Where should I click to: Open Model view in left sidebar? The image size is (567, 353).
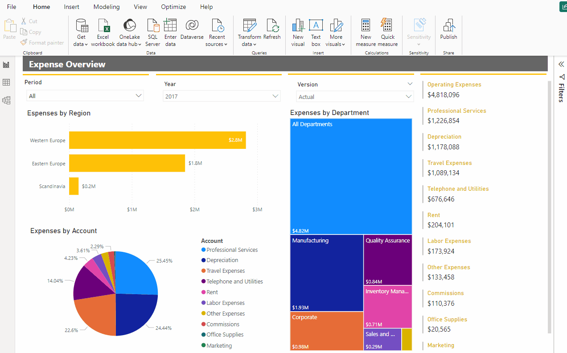point(6,100)
